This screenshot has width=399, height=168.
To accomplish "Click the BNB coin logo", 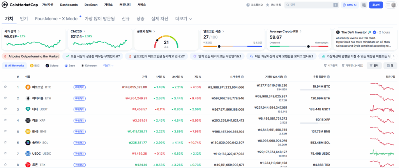I will (28, 132).
